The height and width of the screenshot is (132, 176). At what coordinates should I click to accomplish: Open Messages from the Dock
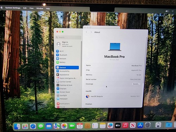(41, 126)
